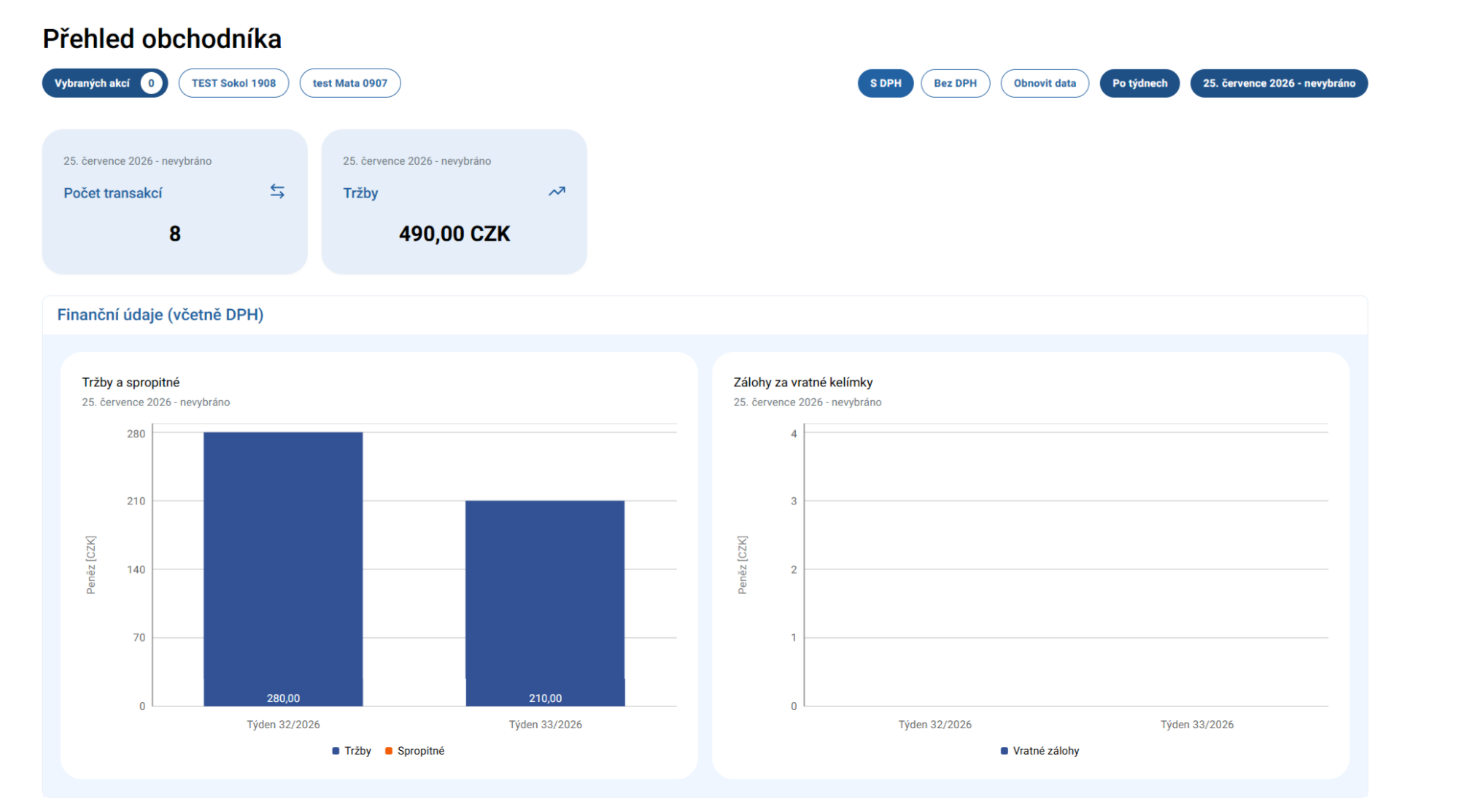Toggle the TEST Sokol 1908 event chip
Image resolution: width=1459 pixels, height=807 pixels.
pos(233,83)
